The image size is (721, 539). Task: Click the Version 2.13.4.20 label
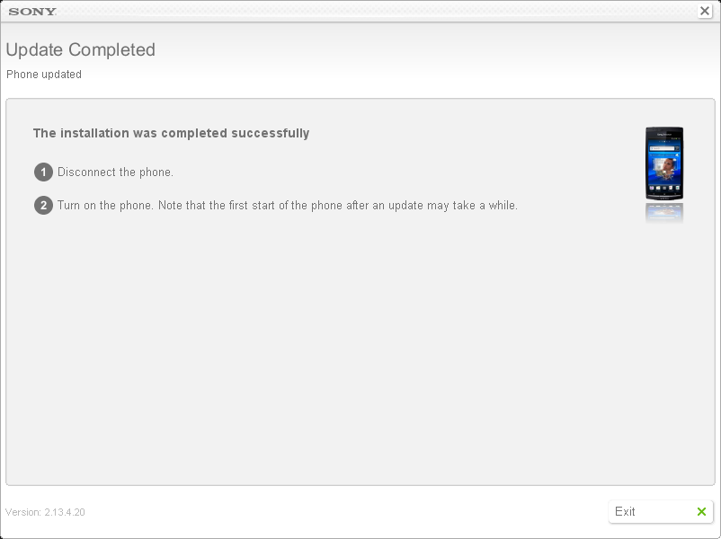(45, 512)
